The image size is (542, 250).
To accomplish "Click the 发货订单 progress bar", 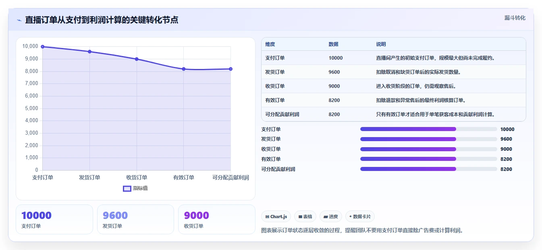I will (428, 139).
